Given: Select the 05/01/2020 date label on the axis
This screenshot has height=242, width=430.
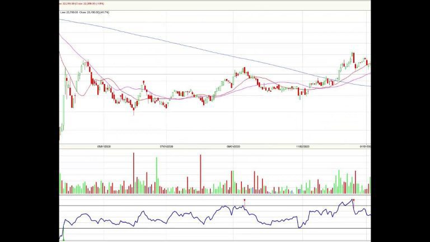Looking at the screenshot, I should tap(104, 147).
